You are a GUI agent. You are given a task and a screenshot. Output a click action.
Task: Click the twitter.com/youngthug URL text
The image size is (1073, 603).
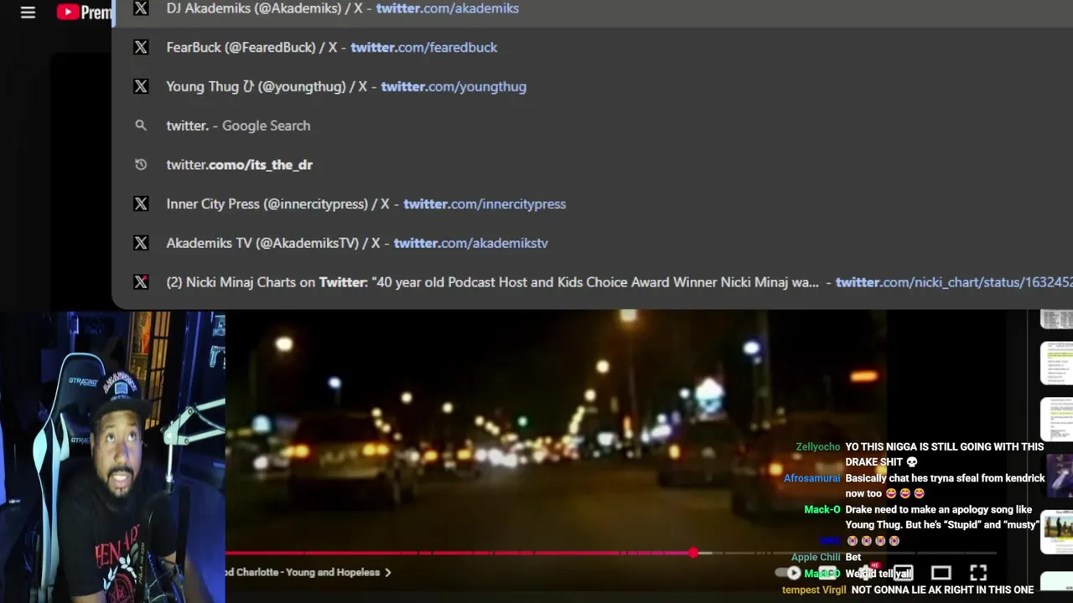454,86
